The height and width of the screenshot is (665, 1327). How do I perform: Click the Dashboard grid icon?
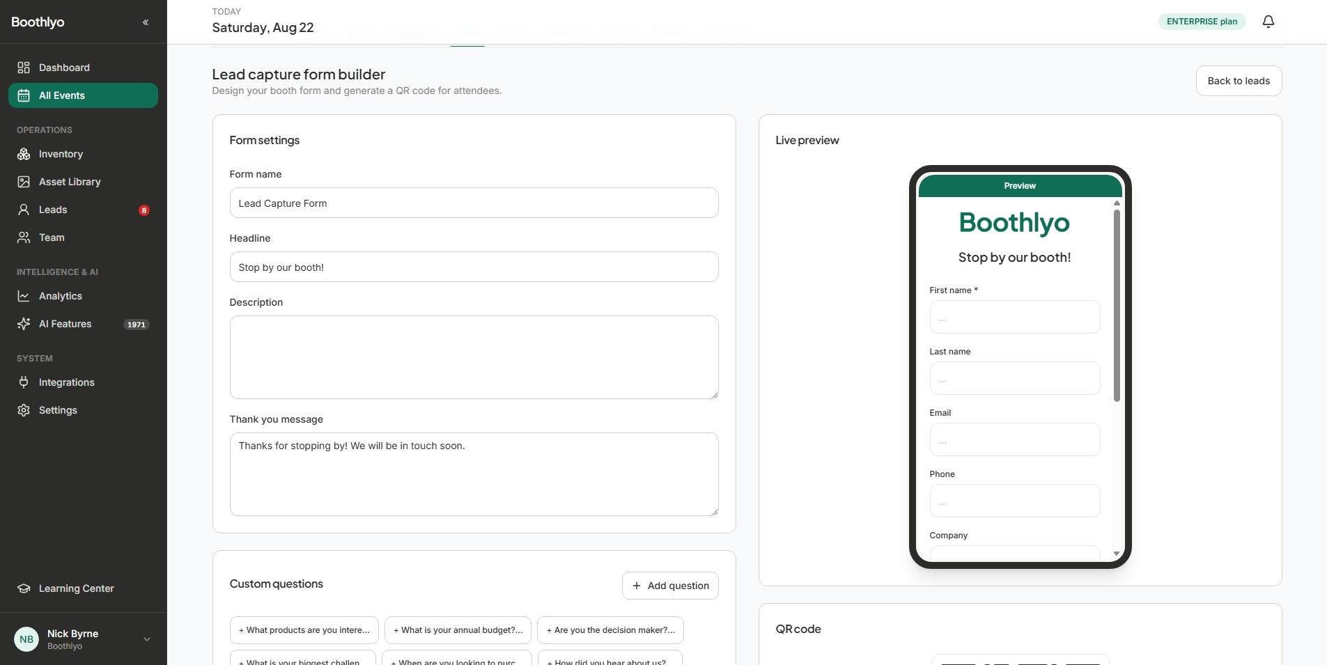click(x=24, y=68)
